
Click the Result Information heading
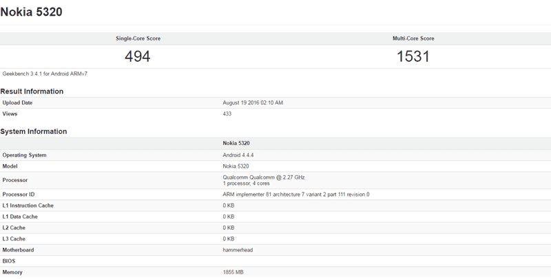tap(32, 91)
